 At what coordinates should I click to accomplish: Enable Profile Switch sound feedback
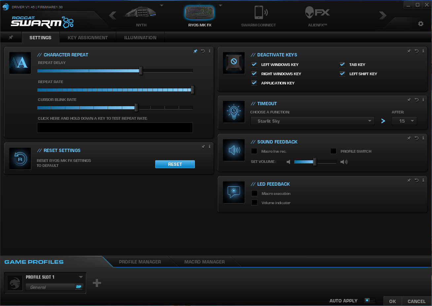pyautogui.click(x=334, y=151)
